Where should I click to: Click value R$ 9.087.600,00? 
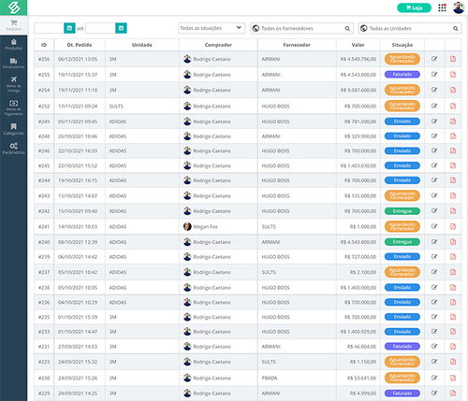point(358,90)
